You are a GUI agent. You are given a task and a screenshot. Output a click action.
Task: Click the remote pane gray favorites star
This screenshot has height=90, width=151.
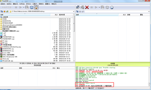80,11
